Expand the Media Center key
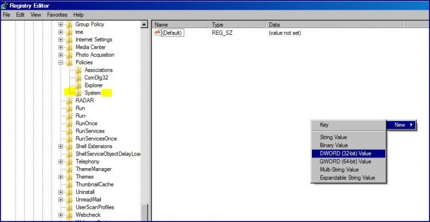This screenshot has height=222, width=430. click(61, 47)
